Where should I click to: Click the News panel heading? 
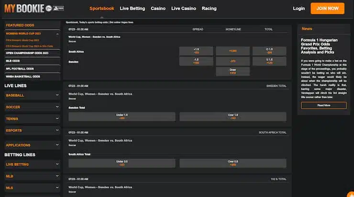tap(307, 29)
